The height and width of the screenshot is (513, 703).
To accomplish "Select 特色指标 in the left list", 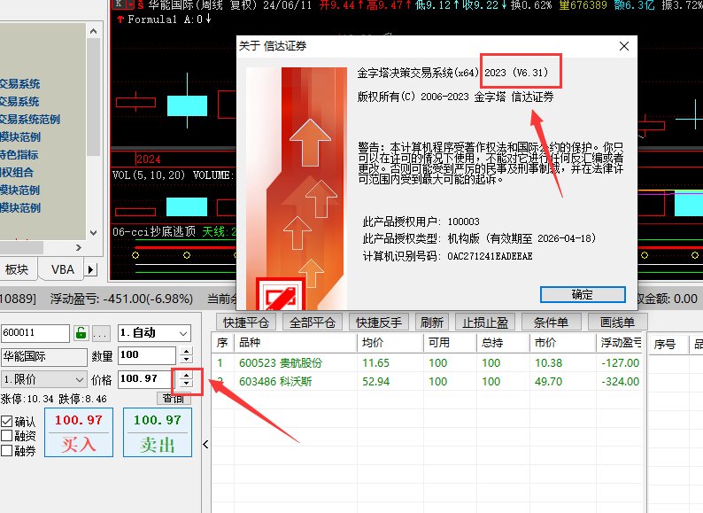I will (x=19, y=155).
